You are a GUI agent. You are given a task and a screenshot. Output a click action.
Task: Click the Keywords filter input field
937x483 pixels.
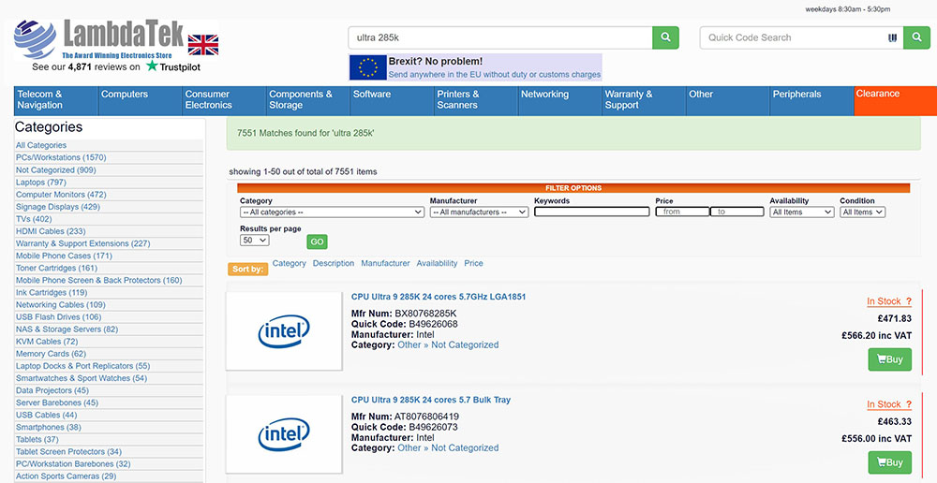591,212
